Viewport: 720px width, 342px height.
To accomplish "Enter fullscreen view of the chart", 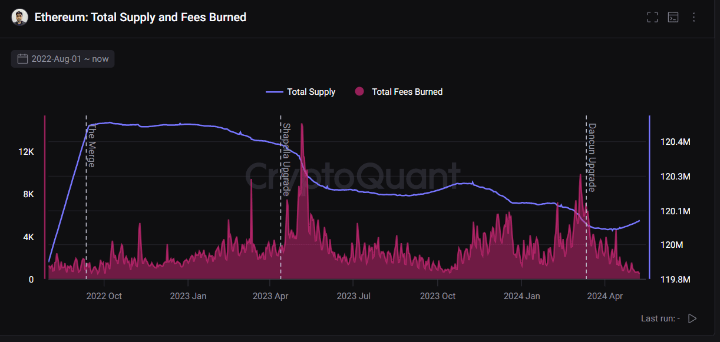I will point(652,17).
